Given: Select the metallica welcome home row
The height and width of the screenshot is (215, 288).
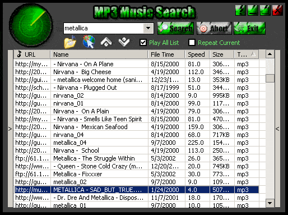Looking at the screenshot, I should click(x=136, y=80).
